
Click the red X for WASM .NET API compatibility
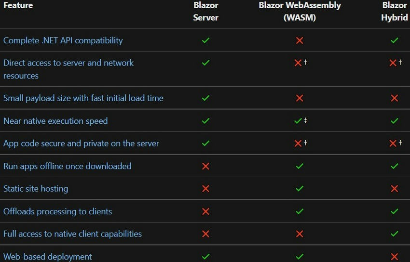tap(300, 40)
